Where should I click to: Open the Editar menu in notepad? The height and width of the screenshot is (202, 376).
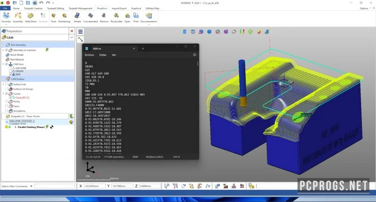[x=103, y=55]
